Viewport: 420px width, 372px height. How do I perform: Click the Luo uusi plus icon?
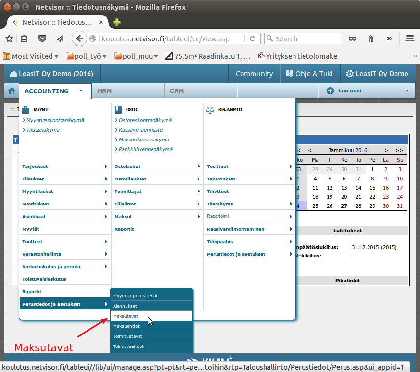(x=331, y=90)
